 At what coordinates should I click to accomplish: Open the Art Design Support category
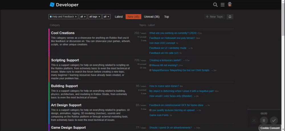coord(66,105)
